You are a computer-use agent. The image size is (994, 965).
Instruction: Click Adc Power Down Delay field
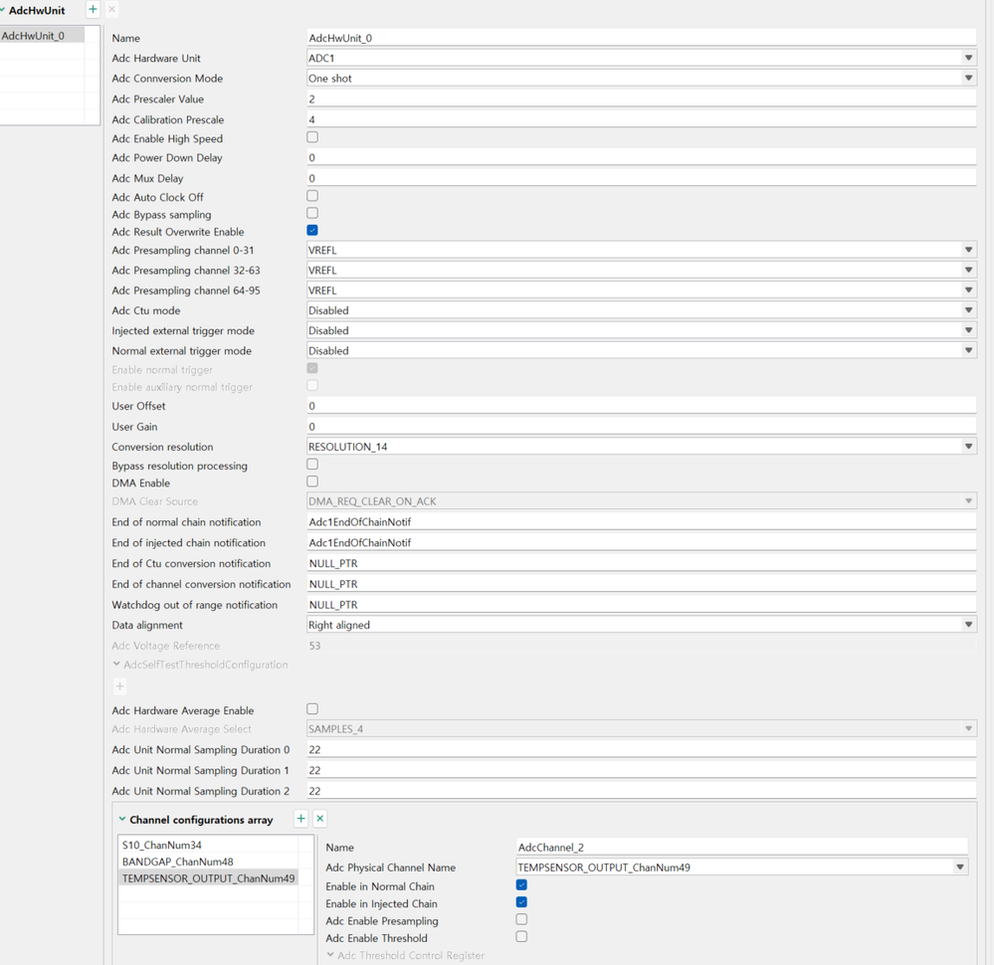coord(642,157)
